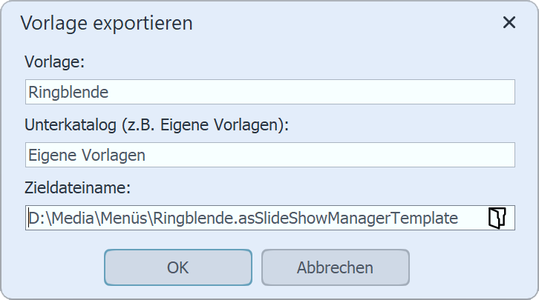Place cursor in the "Eigene Vorlagen" text
The width and height of the screenshot is (539, 300).
click(x=87, y=156)
